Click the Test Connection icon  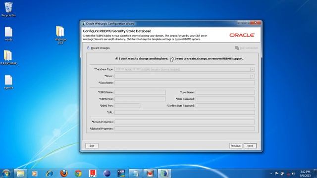(237, 48)
